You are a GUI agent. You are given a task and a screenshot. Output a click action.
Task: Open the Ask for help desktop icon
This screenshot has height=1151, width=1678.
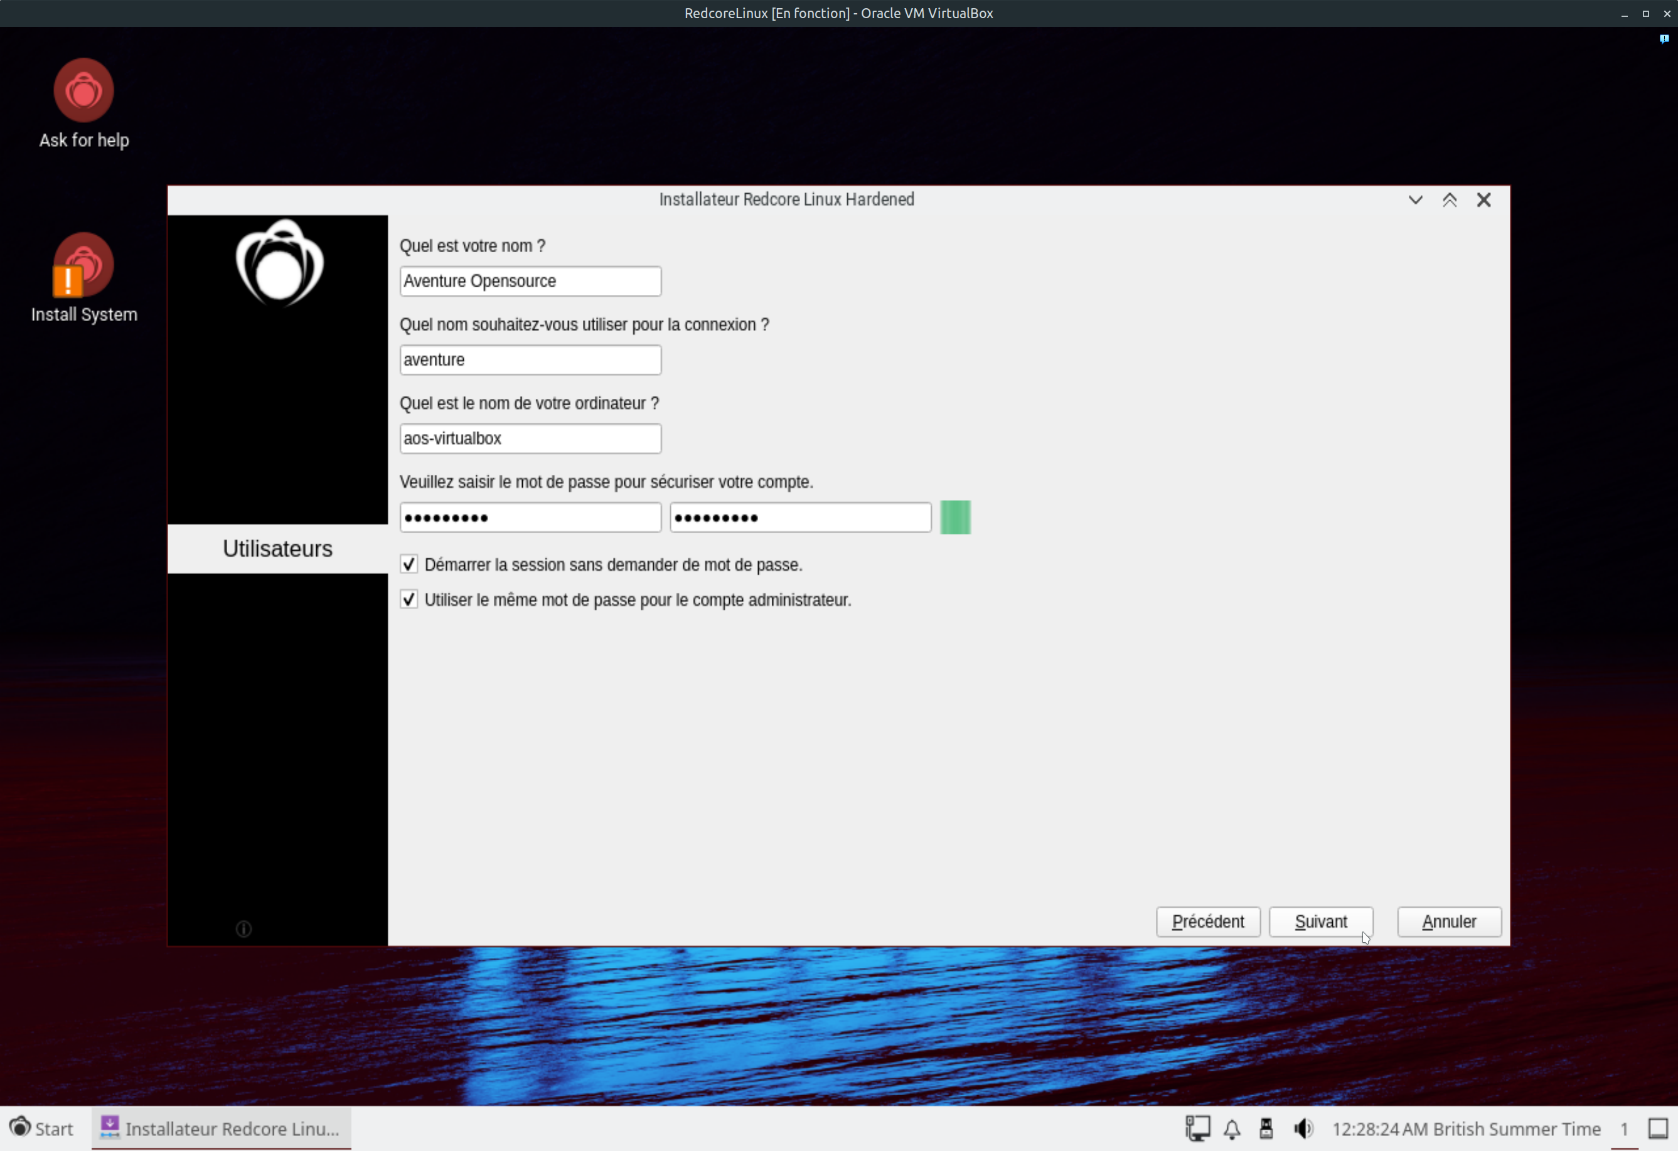83,92
